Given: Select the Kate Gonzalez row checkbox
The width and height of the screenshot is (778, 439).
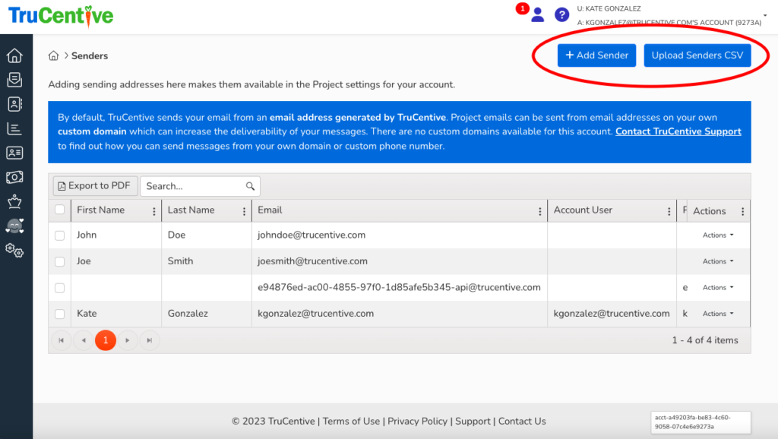Looking at the screenshot, I should pos(60,314).
